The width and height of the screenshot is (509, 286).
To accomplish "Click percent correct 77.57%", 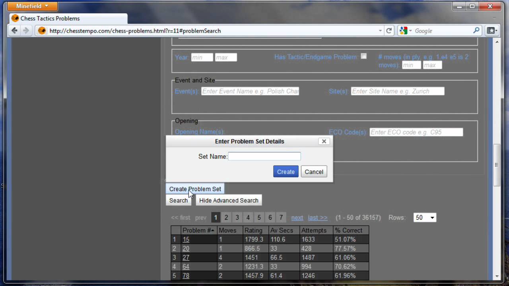I will (345, 249).
